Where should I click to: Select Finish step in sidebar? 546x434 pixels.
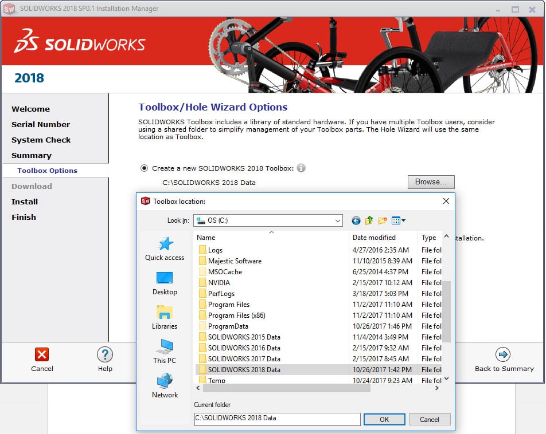coord(24,217)
